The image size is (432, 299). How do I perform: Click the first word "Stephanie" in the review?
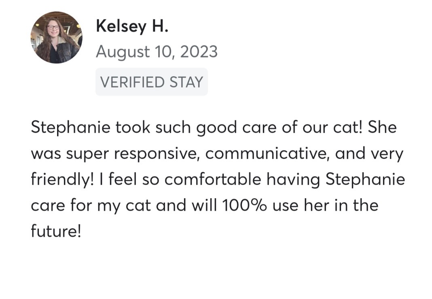(x=70, y=128)
